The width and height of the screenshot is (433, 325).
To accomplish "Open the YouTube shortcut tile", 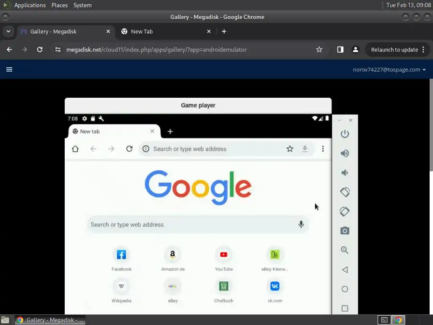I will [224, 259].
